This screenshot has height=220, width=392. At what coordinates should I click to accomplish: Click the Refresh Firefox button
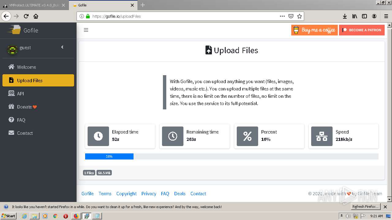[x=366, y=207]
